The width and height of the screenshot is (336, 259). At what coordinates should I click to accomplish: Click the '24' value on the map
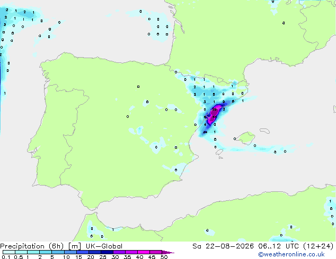click(x=205, y=132)
